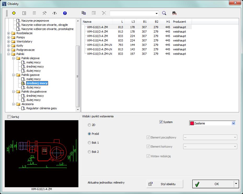Viewport: 243px width, 194px height.
Task: Click the document icon beside Naczynie przeponowe
Action: pyautogui.click(x=18, y=21)
